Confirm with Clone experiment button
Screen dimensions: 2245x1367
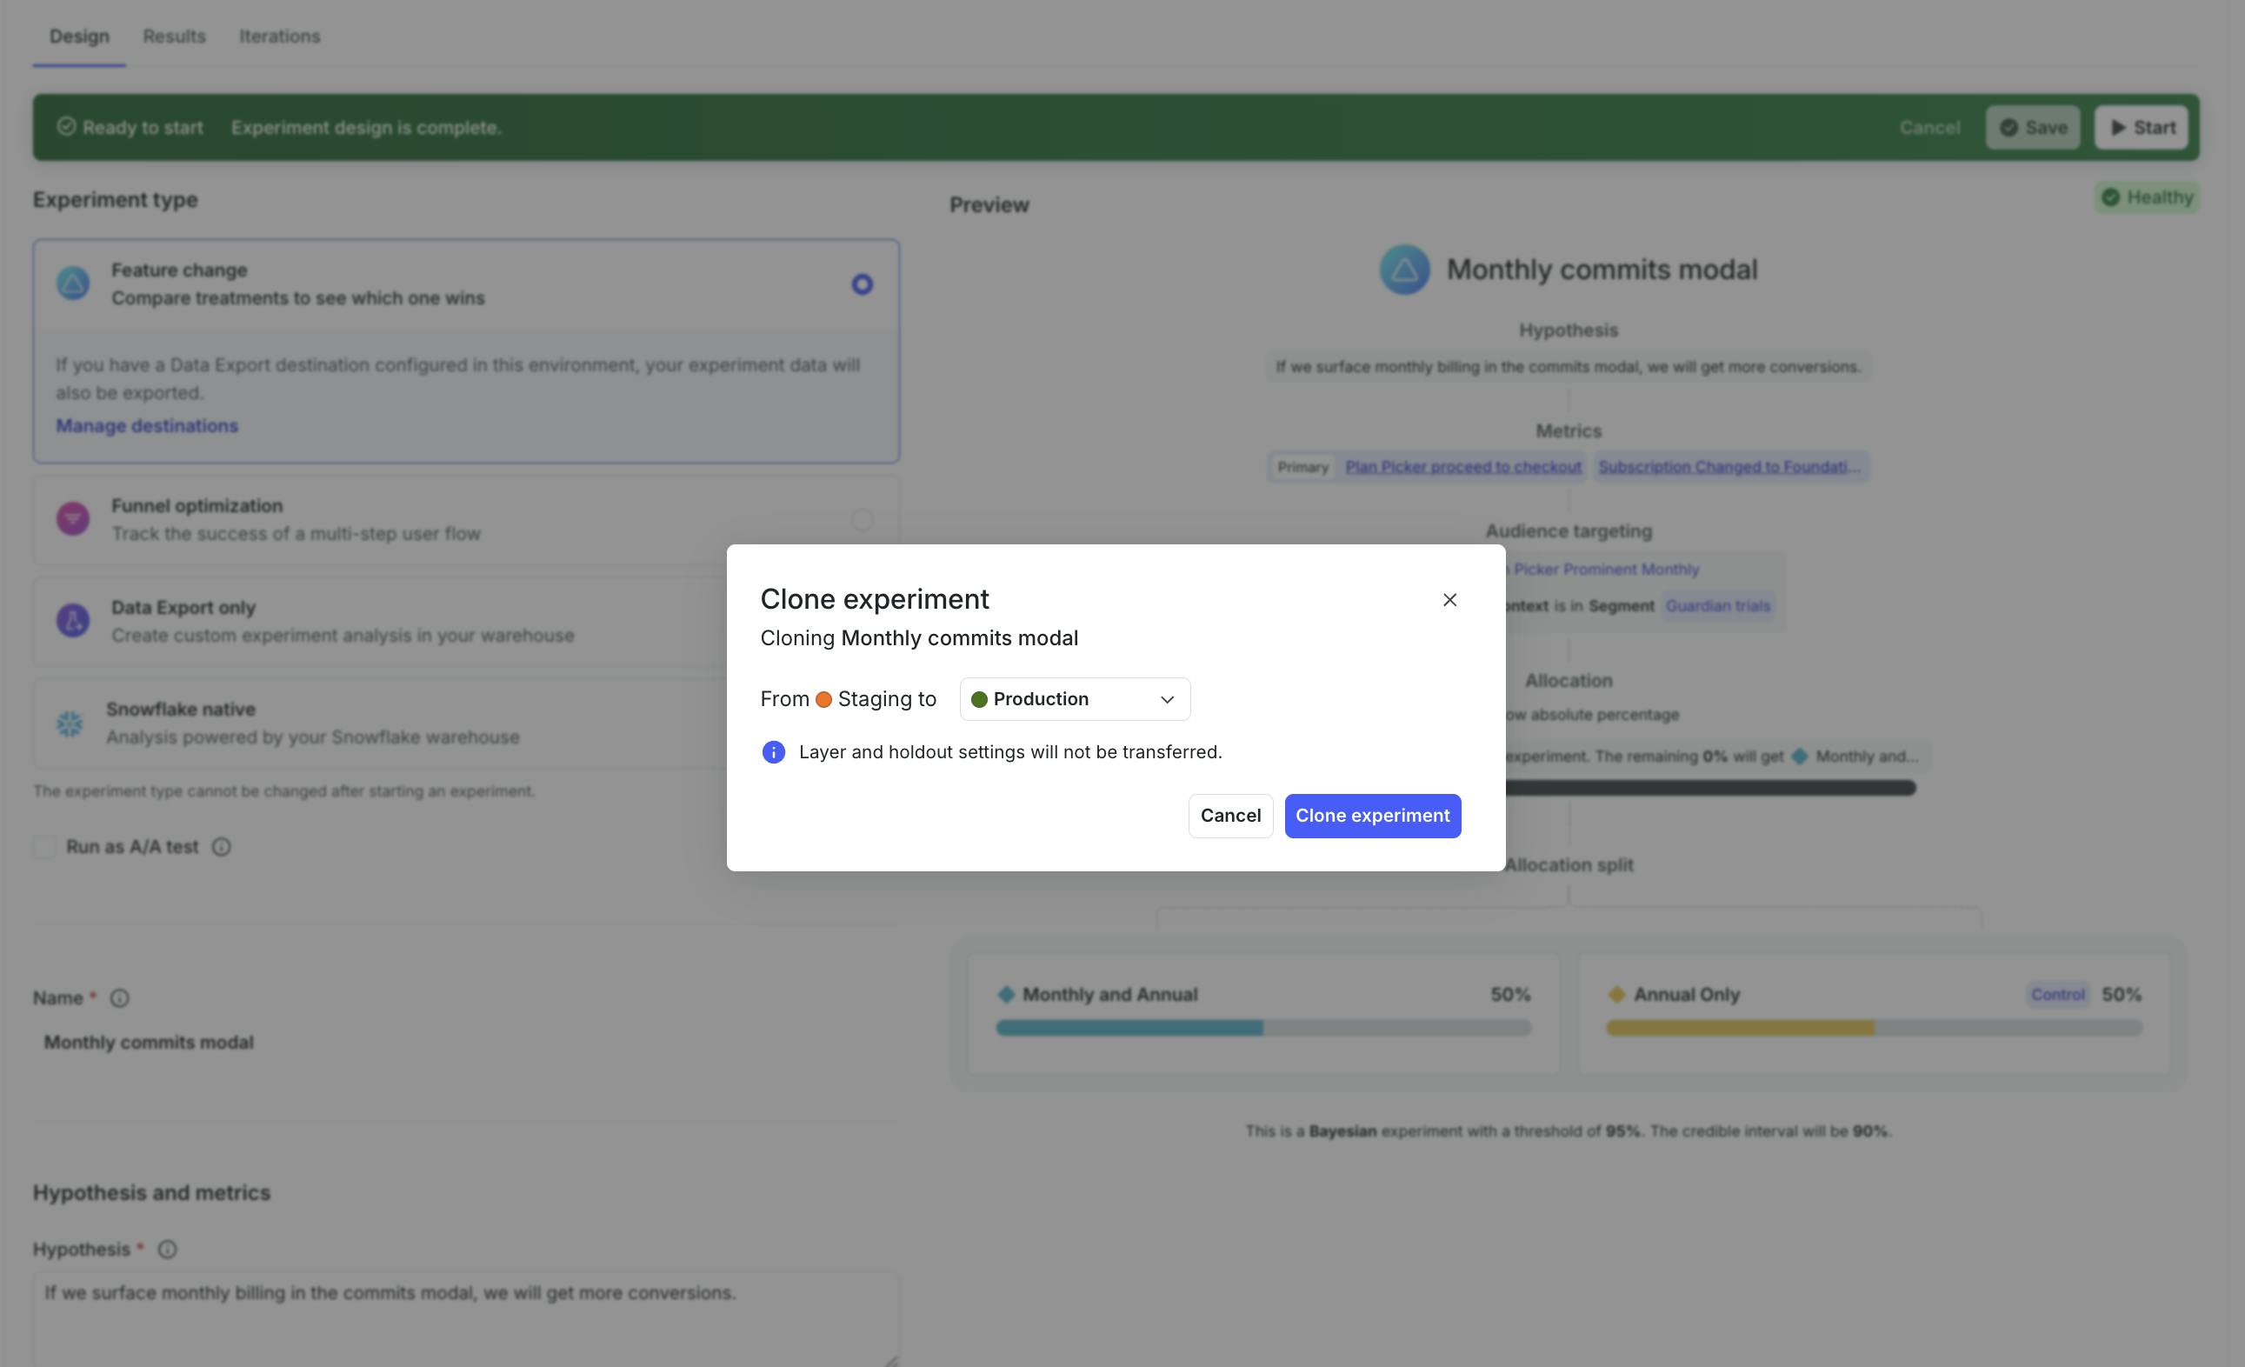click(1372, 816)
